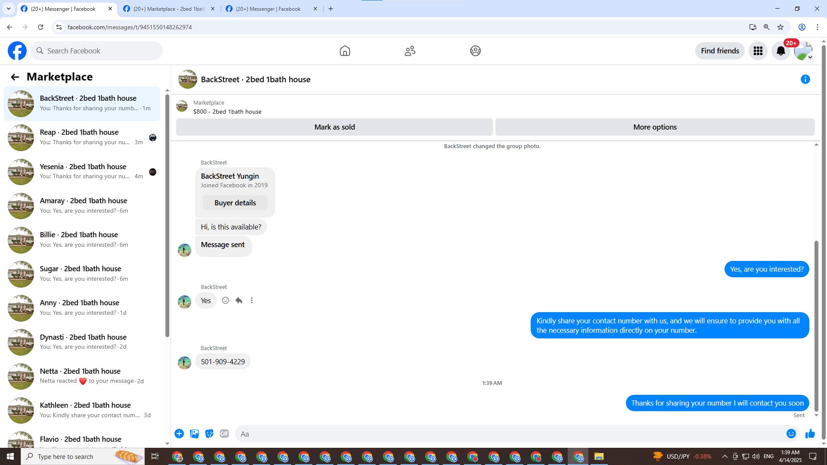Open the conversation information icon
The width and height of the screenshot is (827, 465).
click(805, 79)
